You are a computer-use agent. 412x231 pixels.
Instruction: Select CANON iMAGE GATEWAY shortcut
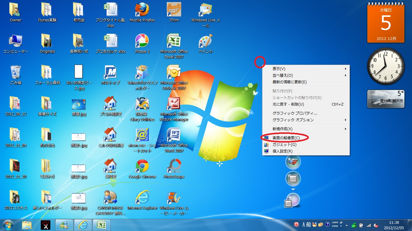pyautogui.click(x=110, y=203)
